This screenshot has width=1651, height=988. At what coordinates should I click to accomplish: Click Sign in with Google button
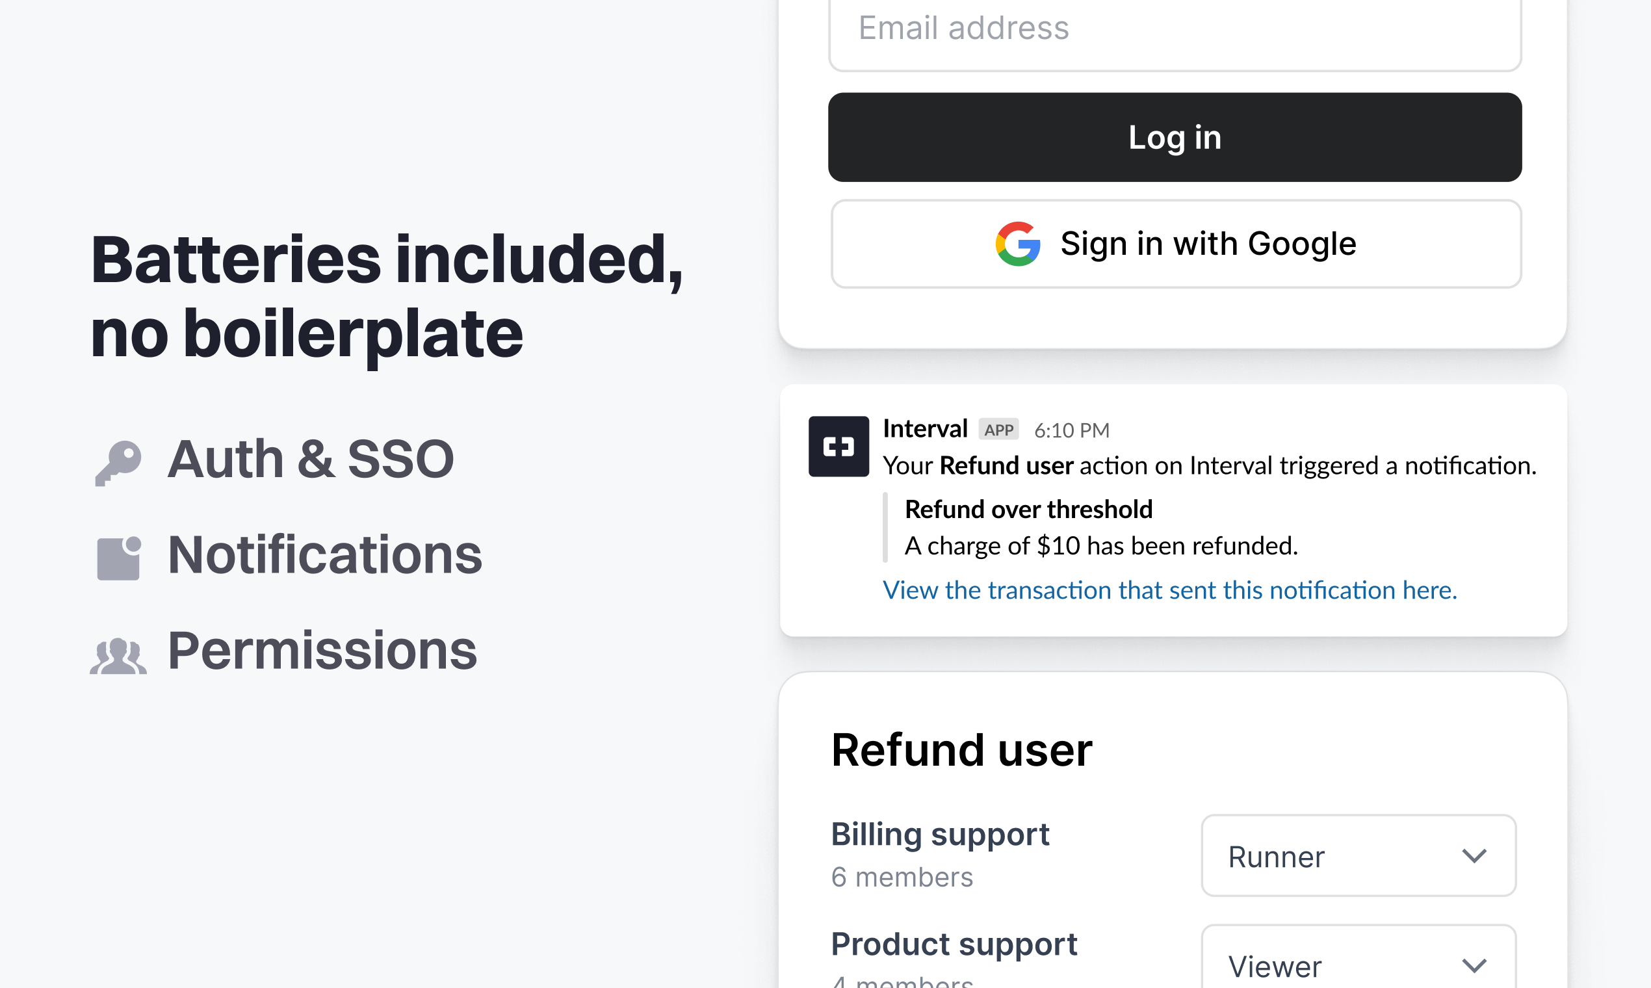tap(1176, 244)
